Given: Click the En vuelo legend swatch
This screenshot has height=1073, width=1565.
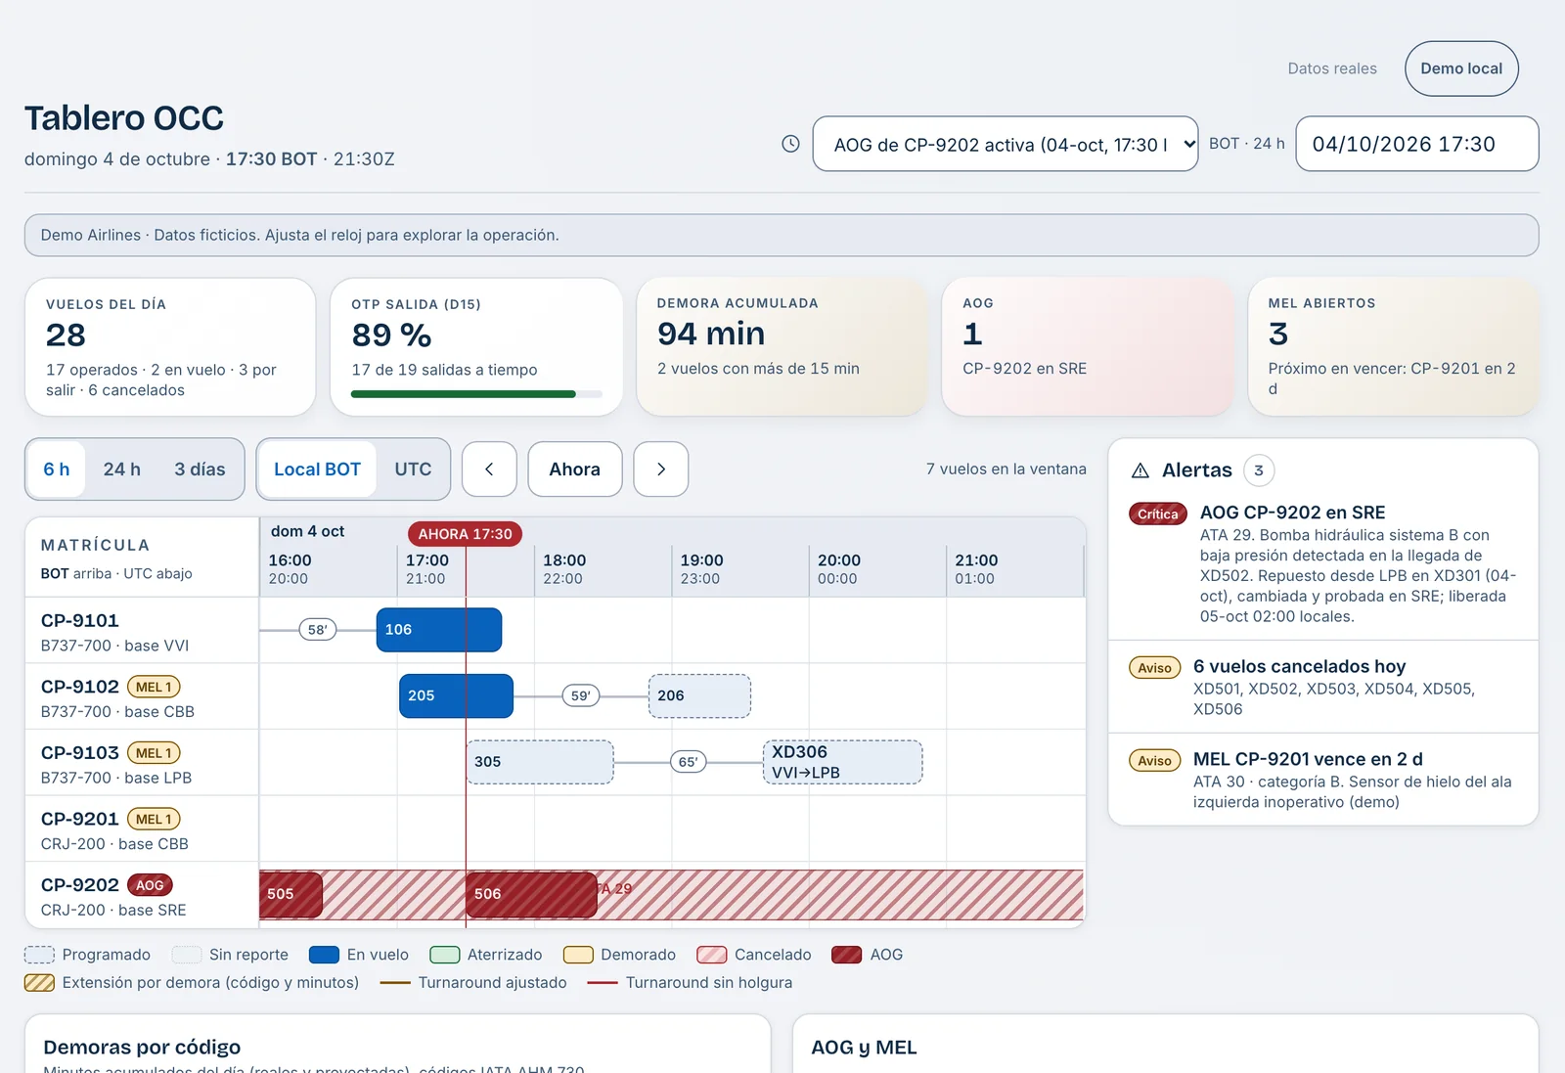Looking at the screenshot, I should click(324, 955).
